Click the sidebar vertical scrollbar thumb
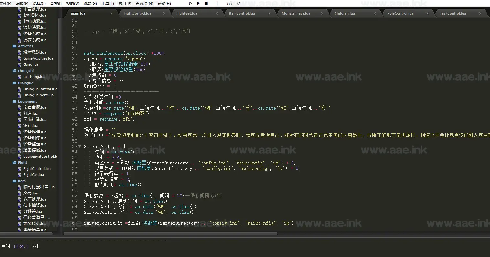This screenshot has width=490, height=257. click(x=59, y=45)
